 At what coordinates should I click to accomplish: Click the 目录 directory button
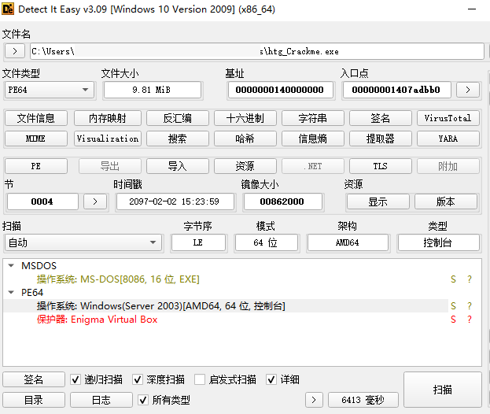[x=34, y=400]
